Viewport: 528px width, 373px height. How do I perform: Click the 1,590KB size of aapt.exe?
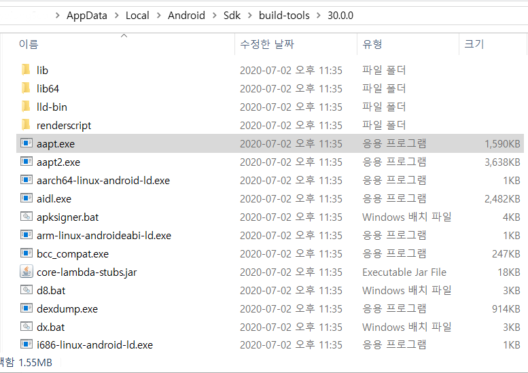[502, 144]
